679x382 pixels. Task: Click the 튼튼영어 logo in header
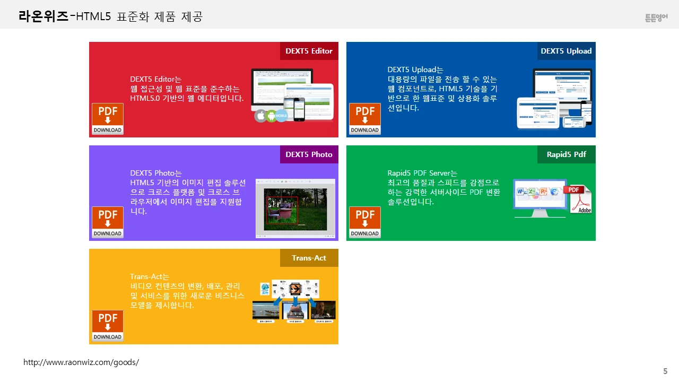click(x=656, y=18)
